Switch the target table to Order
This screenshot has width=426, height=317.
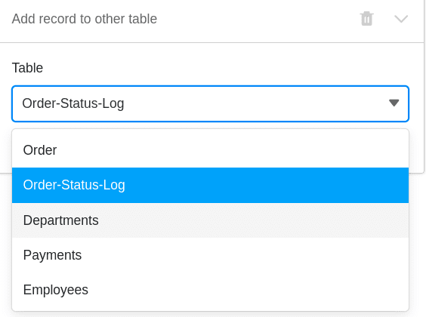(x=210, y=150)
